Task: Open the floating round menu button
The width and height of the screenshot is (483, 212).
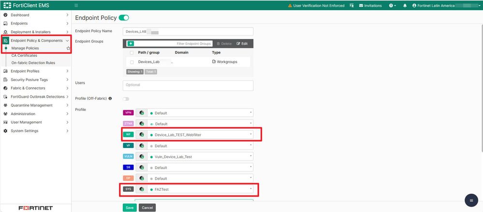Action: tap(471, 200)
